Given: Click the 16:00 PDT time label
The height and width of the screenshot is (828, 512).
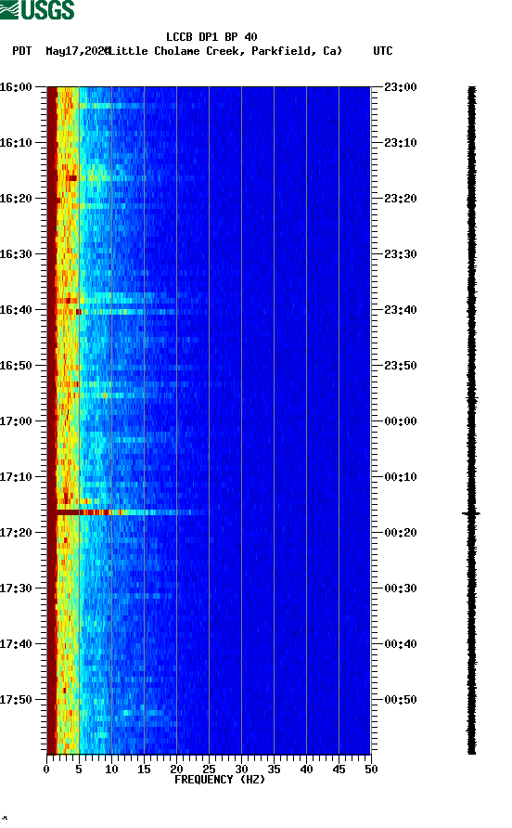Looking at the screenshot, I should coord(16,87).
